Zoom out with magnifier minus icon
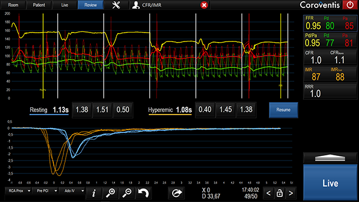This screenshot has height=202, width=359. 127,193
